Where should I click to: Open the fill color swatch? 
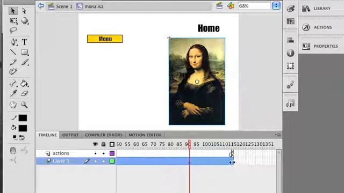pos(23,128)
